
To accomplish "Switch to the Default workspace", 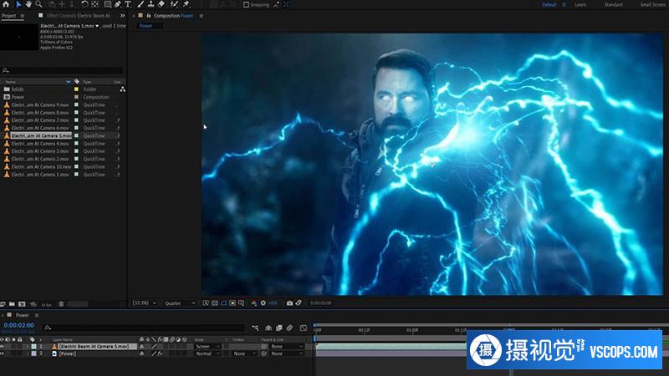I will 549,5.
